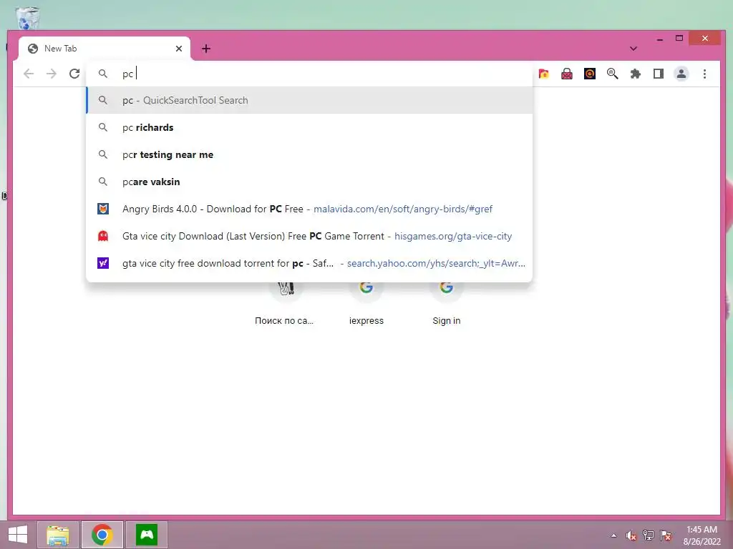Click the red ghost hisgames favicon

(x=103, y=236)
